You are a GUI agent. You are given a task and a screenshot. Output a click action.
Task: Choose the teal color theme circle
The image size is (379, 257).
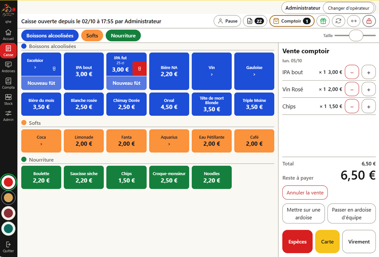pos(8,229)
